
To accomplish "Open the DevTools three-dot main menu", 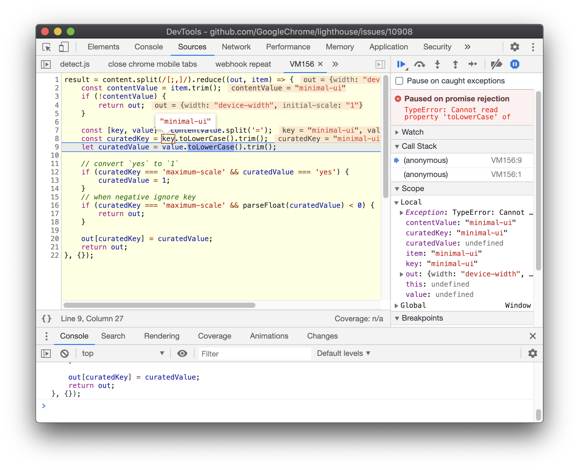I will [x=533, y=47].
